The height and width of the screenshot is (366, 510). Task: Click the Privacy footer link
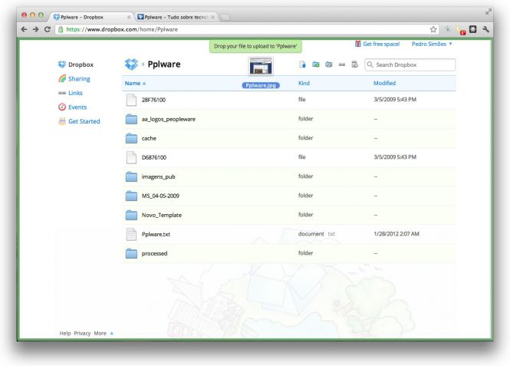(x=82, y=333)
